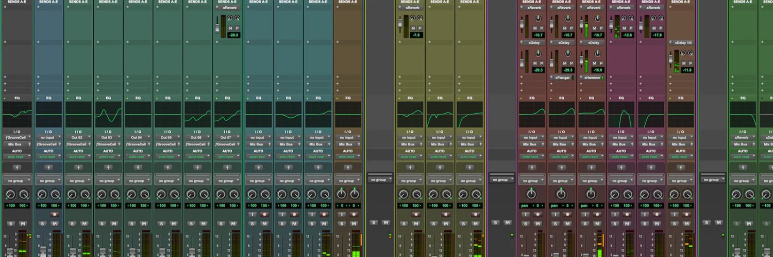Click the send pan knob beside -15.0 value
The height and width of the screenshot is (257, 773).
pos(598,53)
